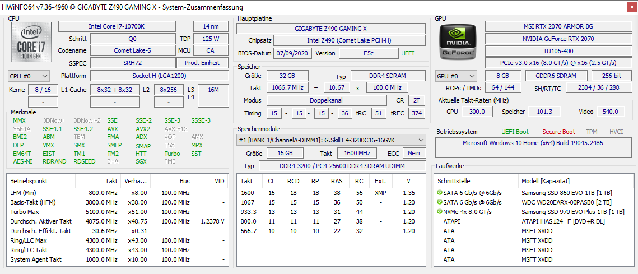Click the red Secure Boot label
638x274 pixels.
pos(558,132)
